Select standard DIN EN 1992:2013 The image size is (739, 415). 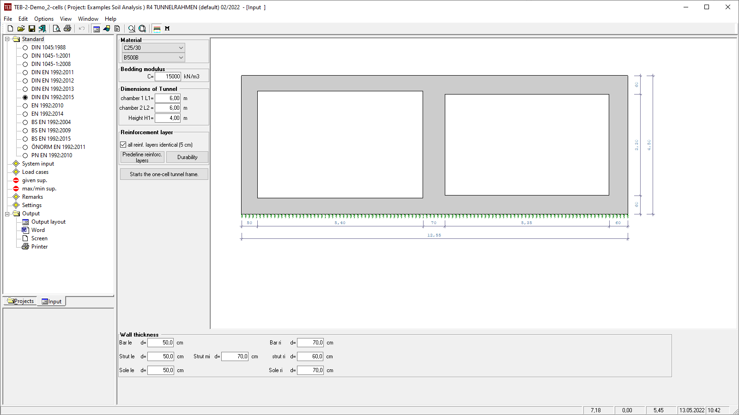pos(25,89)
